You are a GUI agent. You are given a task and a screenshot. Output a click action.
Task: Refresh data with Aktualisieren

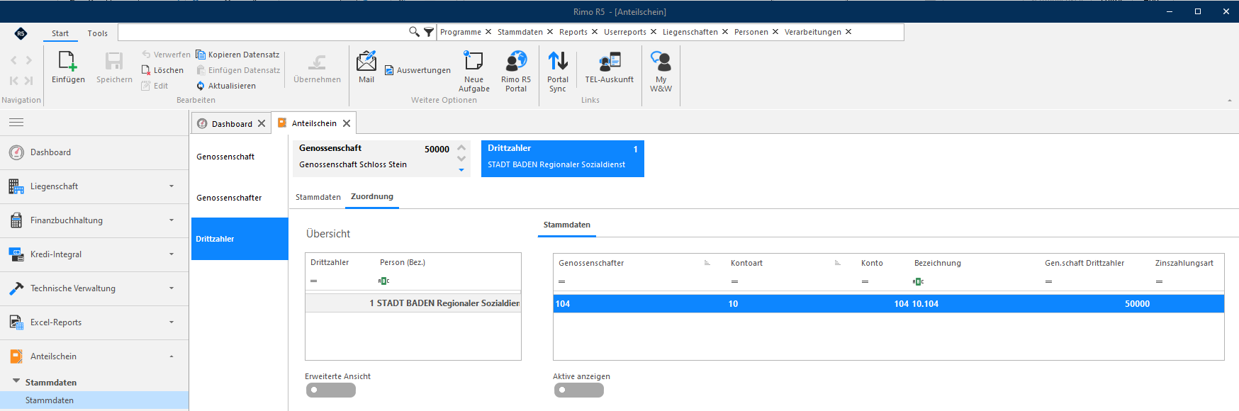point(226,86)
